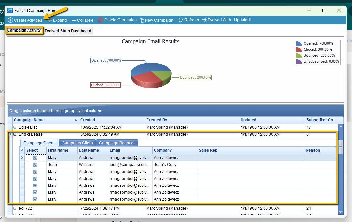Click the Expand plus icon in toolbar
This screenshot has height=222, width=352.
(50, 20)
